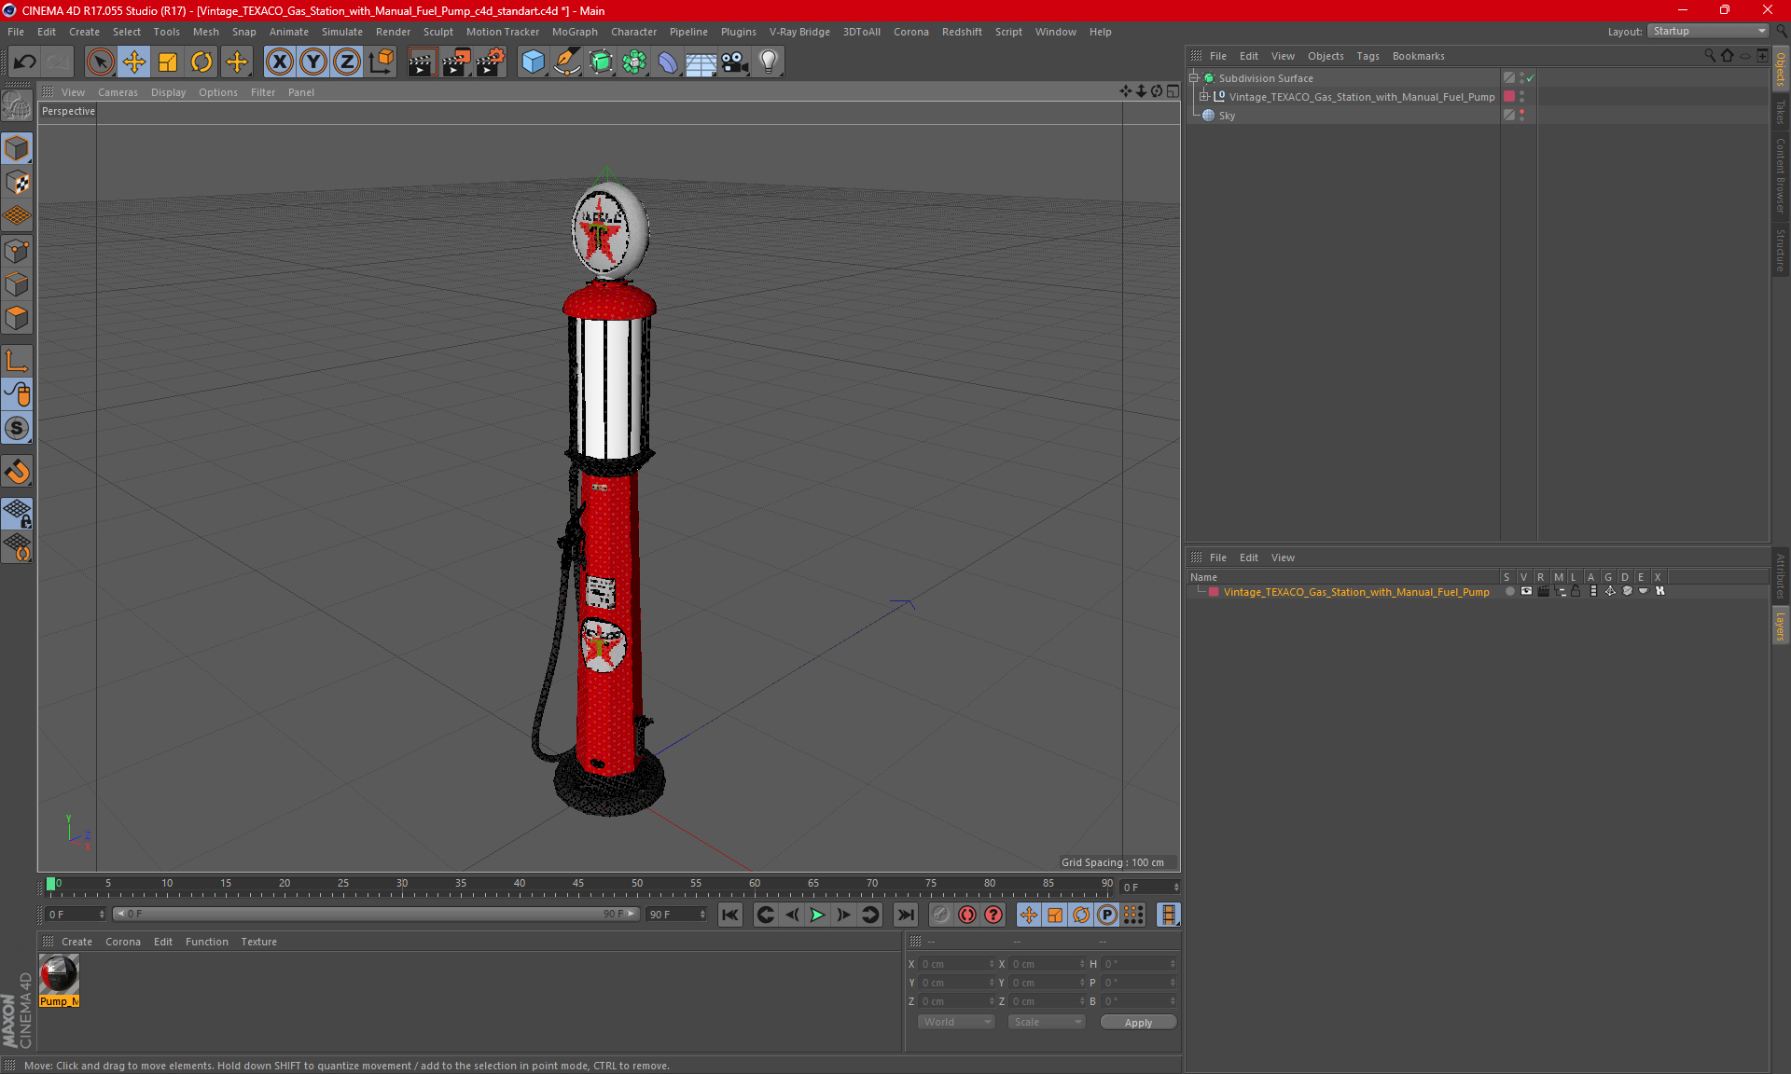
Task: Render view with clapperboard icon
Action: (x=422, y=62)
